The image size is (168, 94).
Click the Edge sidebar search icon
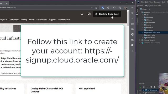[x=132, y=13]
